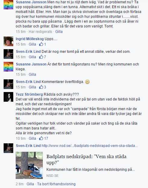Open the nsd.se badplats-nedskrapad URL
Viewport: 148px width, 188px height.
tap(90, 146)
